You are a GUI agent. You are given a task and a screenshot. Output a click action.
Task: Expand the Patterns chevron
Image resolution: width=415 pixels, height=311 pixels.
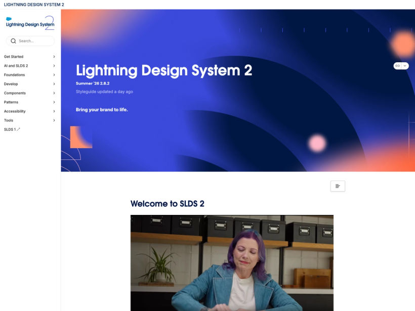pos(54,102)
